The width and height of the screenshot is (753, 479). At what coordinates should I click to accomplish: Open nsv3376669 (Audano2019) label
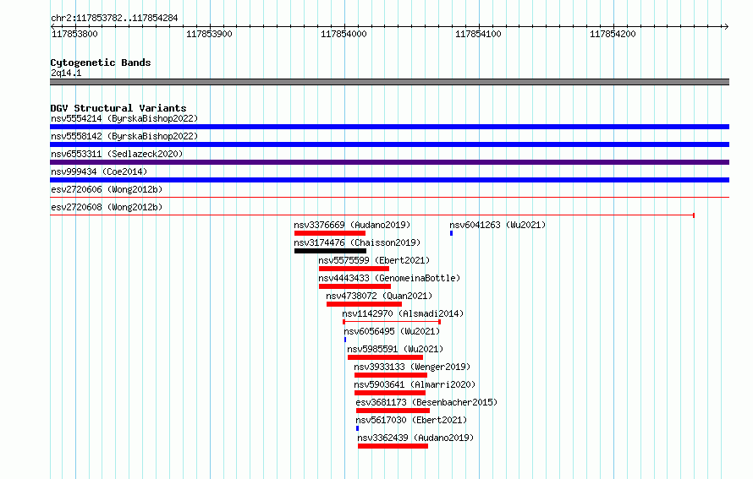click(352, 225)
